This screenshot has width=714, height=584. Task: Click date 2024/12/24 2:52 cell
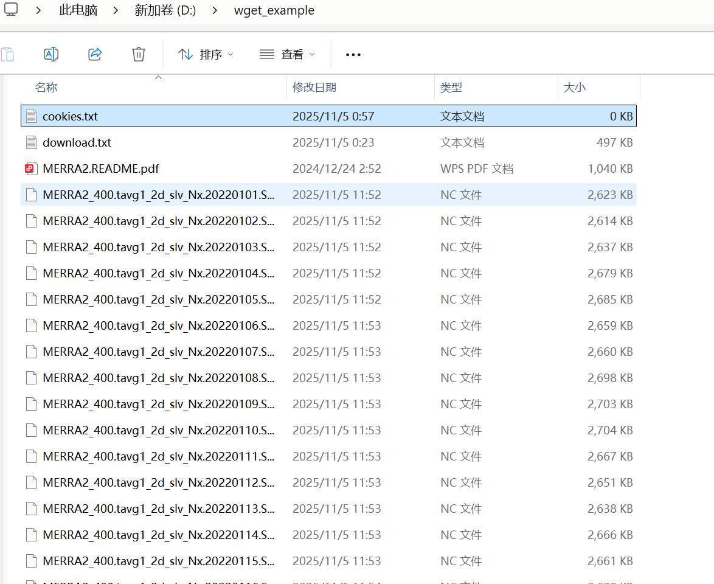pos(336,169)
